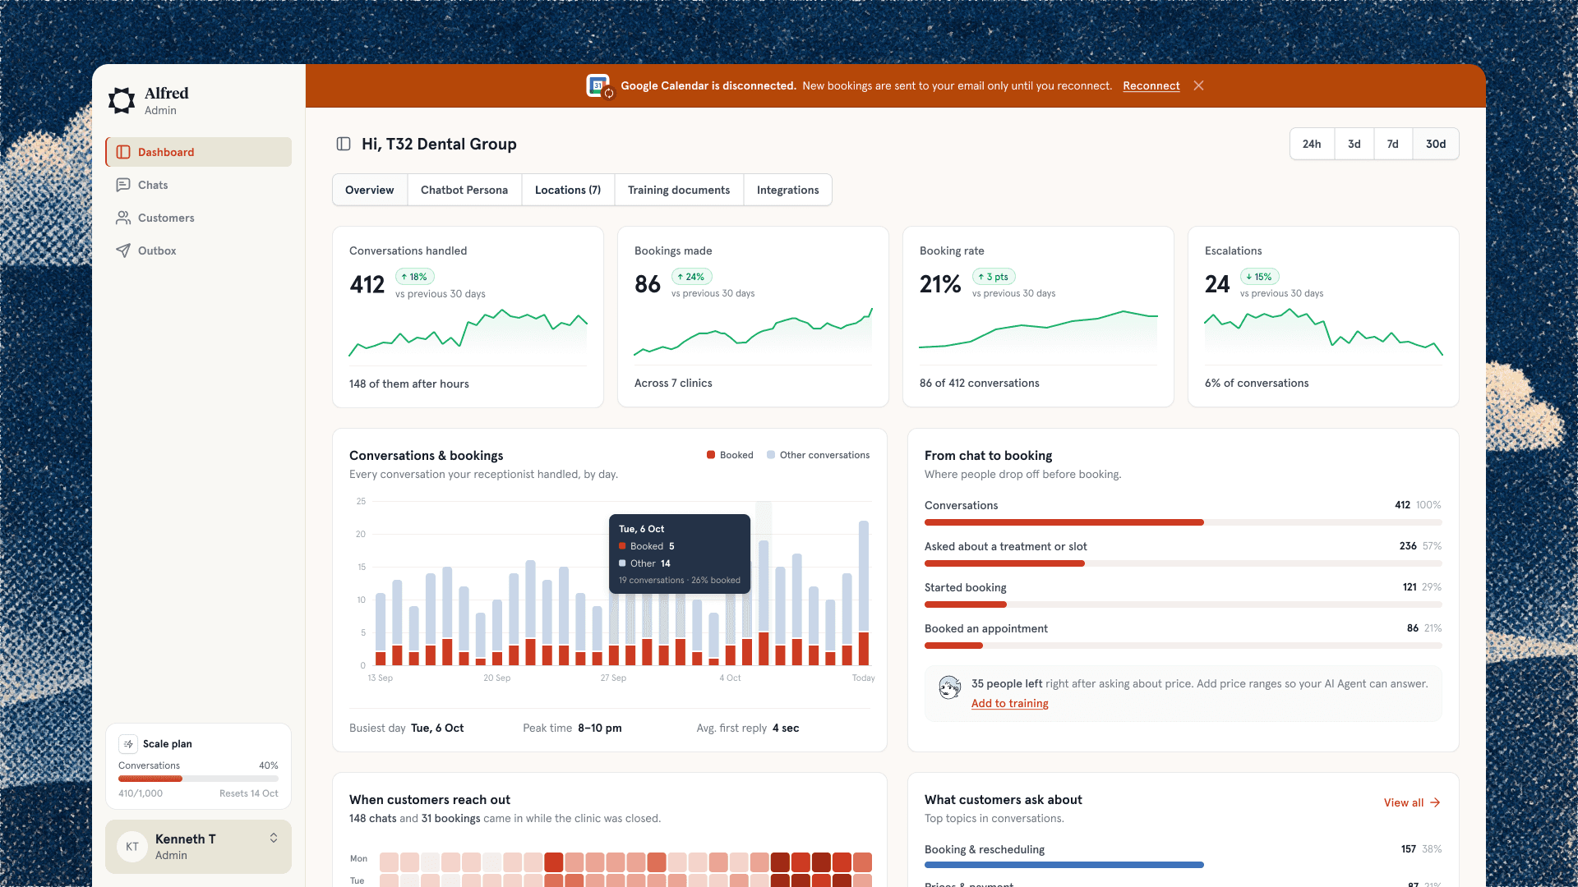
Task: Go to the Customers section
Action: 198,218
